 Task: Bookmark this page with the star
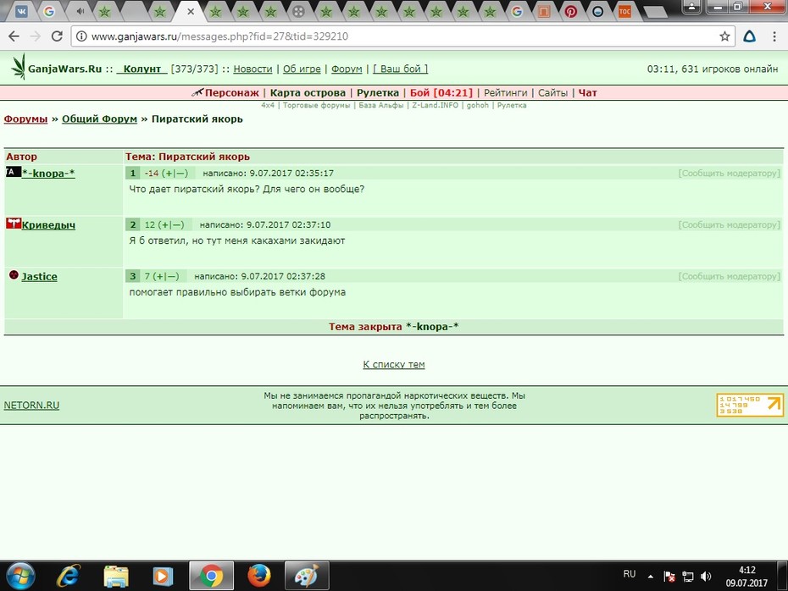(724, 36)
